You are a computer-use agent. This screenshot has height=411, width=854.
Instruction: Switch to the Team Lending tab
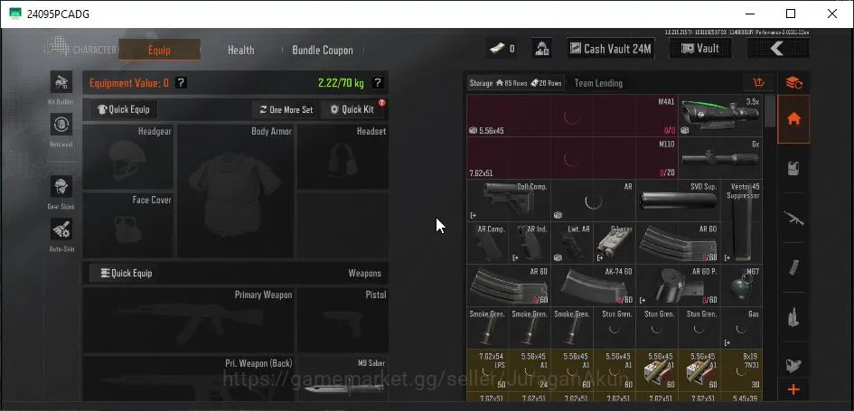(x=598, y=83)
